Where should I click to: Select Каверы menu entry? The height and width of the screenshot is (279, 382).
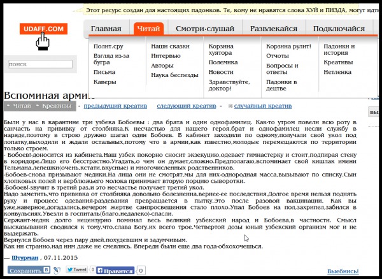(105, 82)
